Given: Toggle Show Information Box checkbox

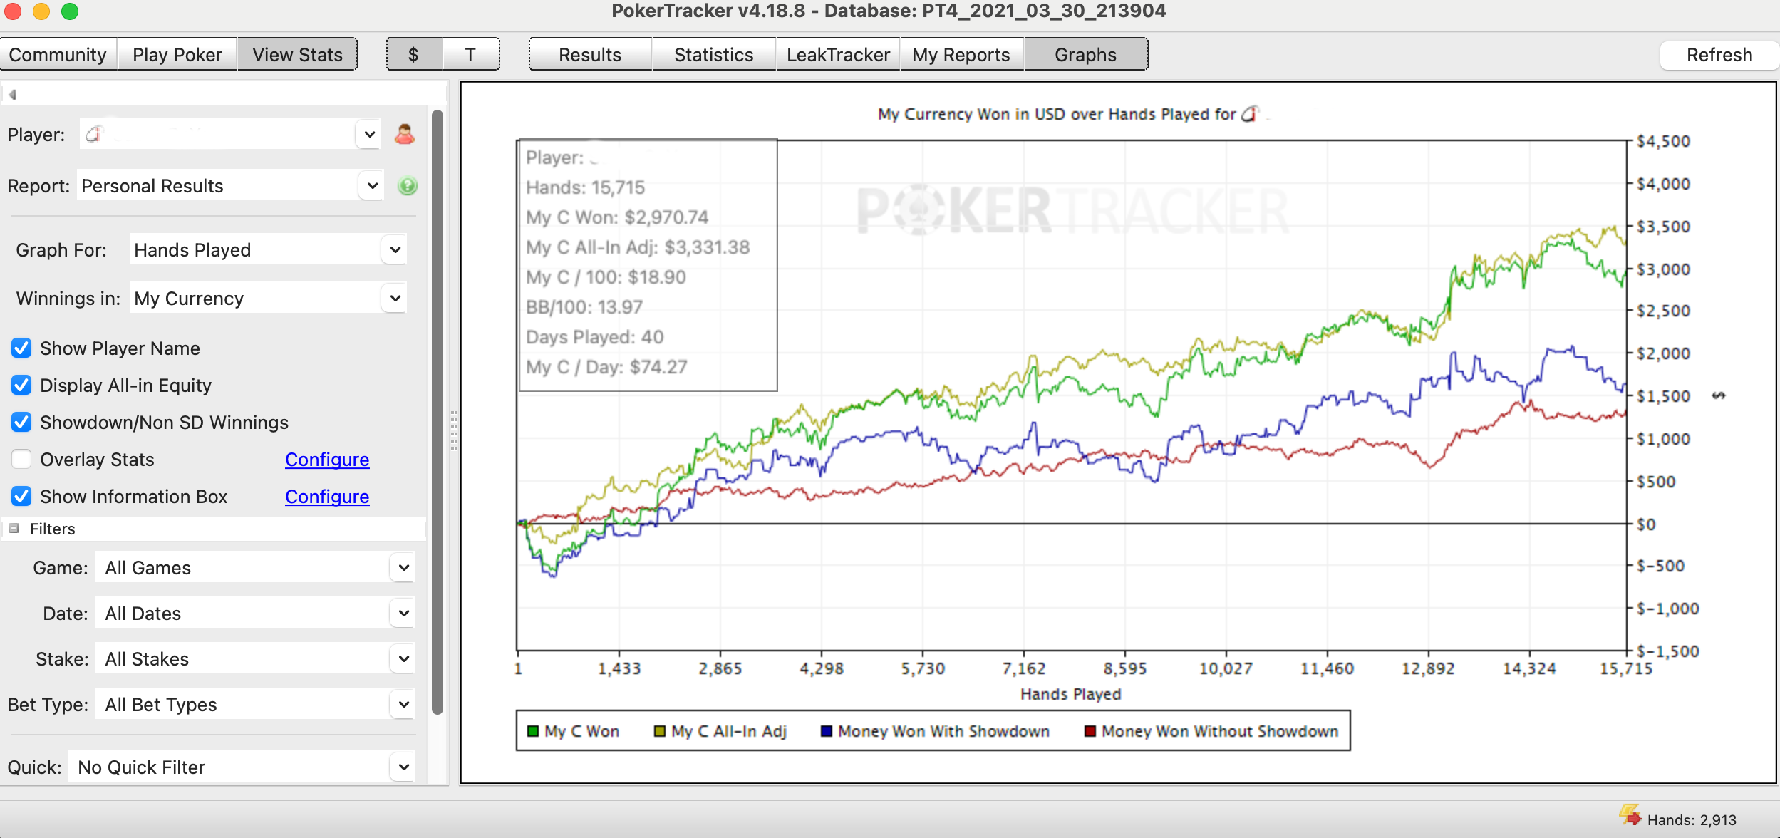Looking at the screenshot, I should point(21,496).
